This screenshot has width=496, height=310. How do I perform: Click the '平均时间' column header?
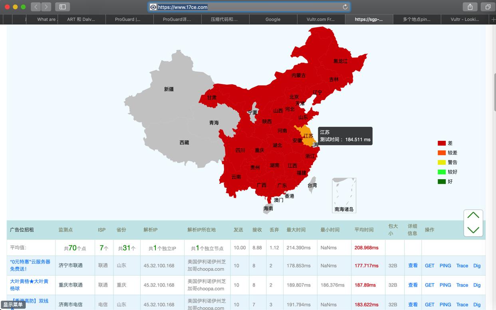[x=364, y=230]
